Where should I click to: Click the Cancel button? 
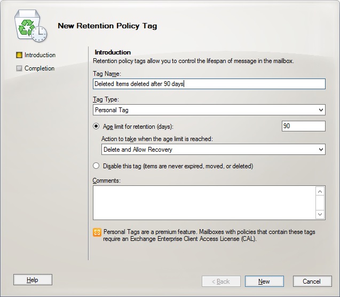click(x=312, y=282)
